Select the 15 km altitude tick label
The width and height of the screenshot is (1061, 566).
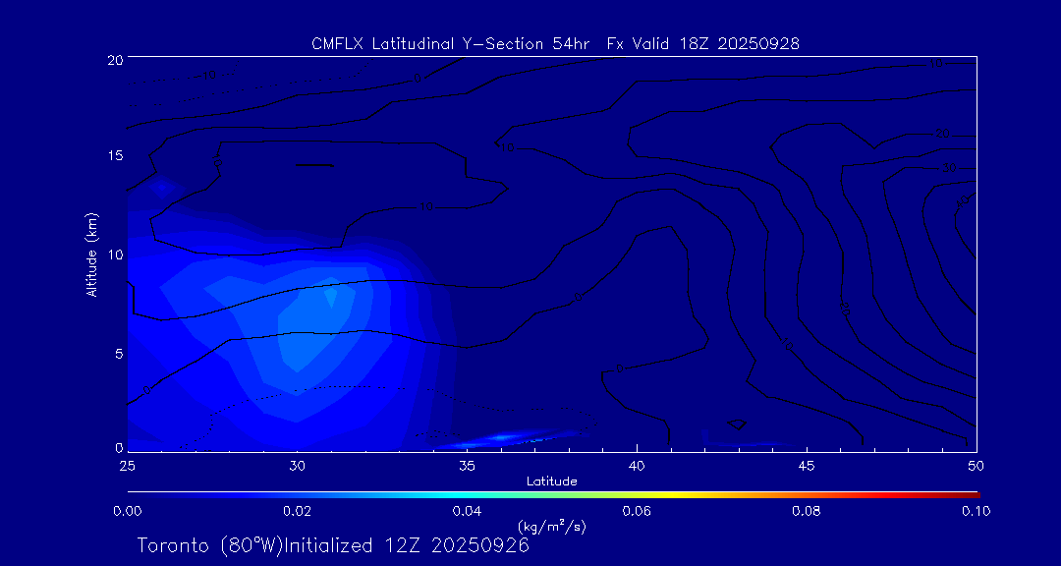[113, 156]
